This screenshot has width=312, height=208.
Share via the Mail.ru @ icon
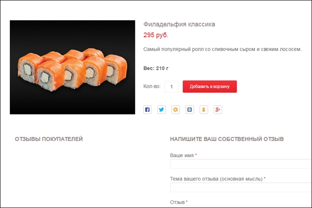176,110
